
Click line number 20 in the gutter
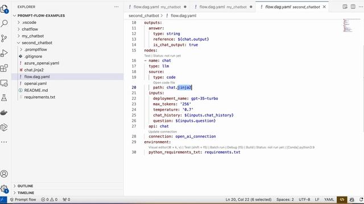pos(134,87)
